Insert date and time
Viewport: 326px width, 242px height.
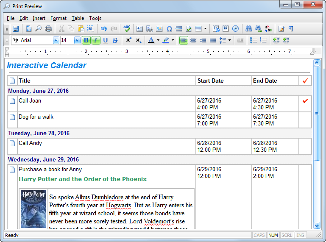click(216, 29)
